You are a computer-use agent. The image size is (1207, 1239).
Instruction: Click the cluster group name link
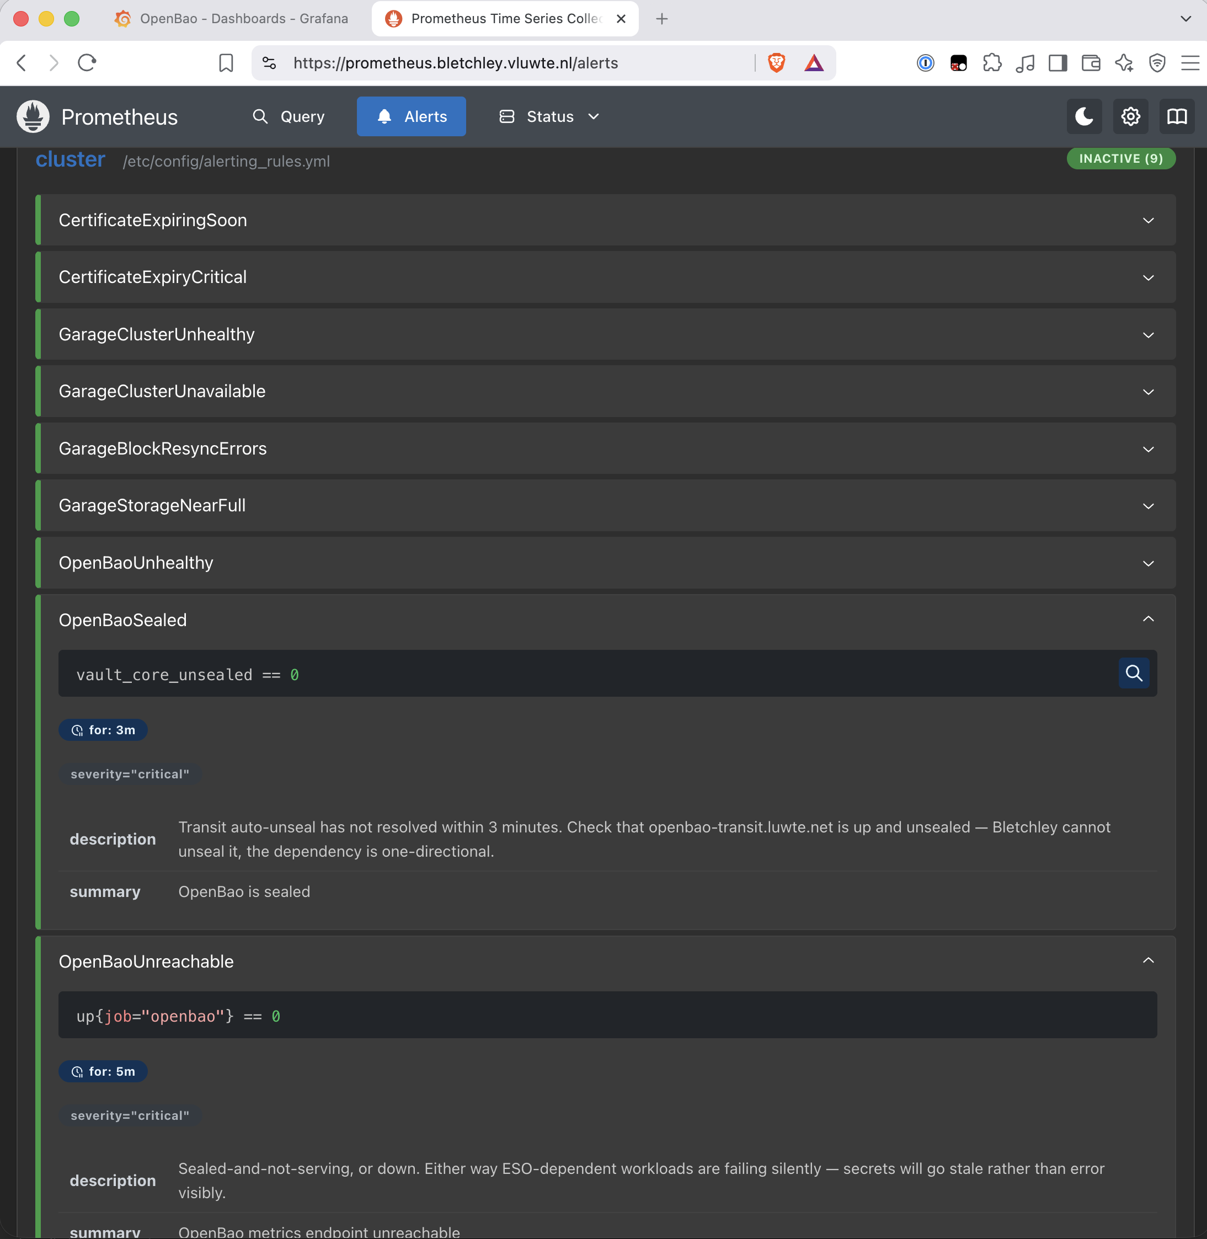(71, 159)
